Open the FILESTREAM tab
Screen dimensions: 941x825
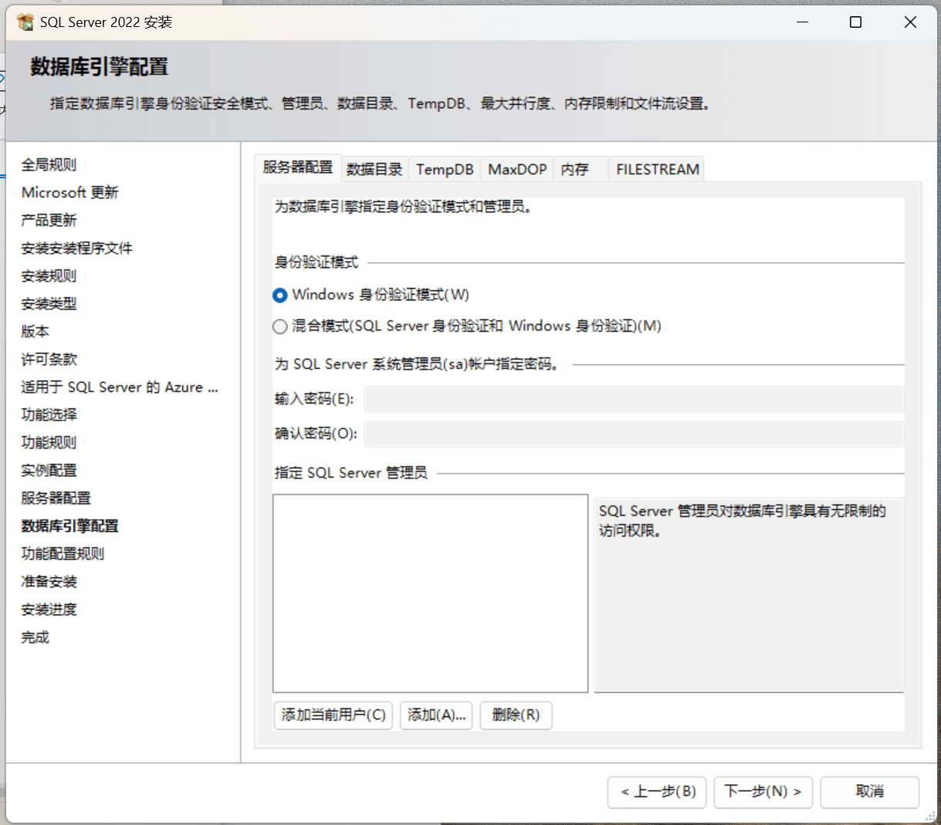(x=658, y=169)
